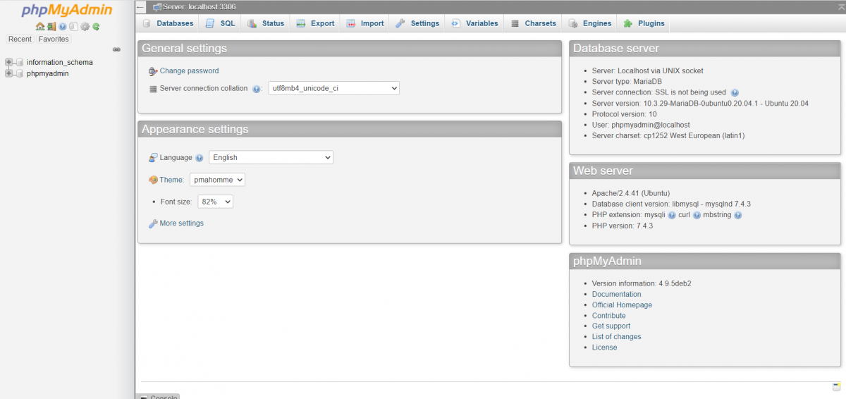The image size is (846, 399).
Task: Click the Change password link
Action: [189, 70]
